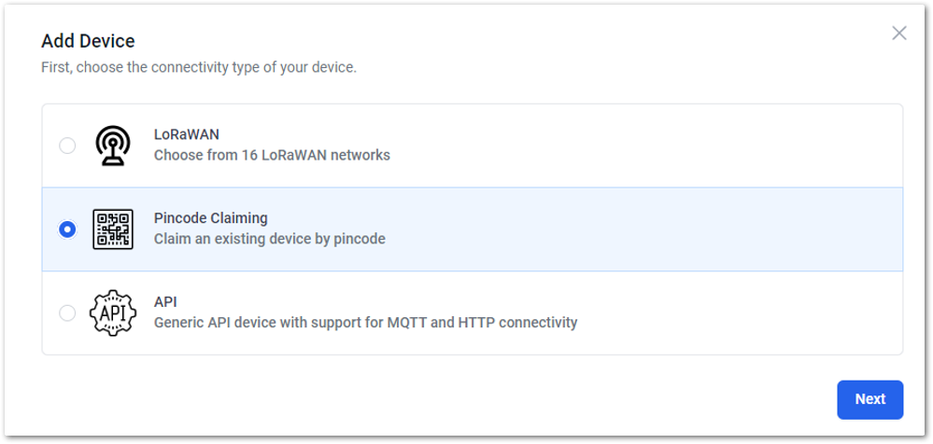Choose the API row's empty area

pos(738,313)
